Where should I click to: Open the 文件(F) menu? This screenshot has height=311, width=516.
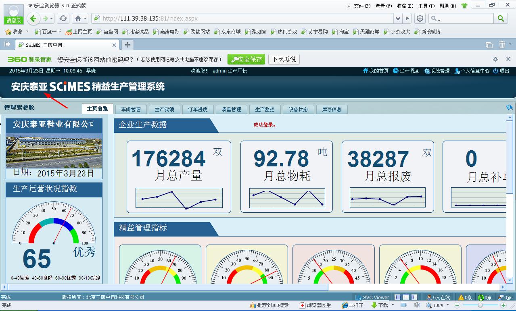point(362,6)
